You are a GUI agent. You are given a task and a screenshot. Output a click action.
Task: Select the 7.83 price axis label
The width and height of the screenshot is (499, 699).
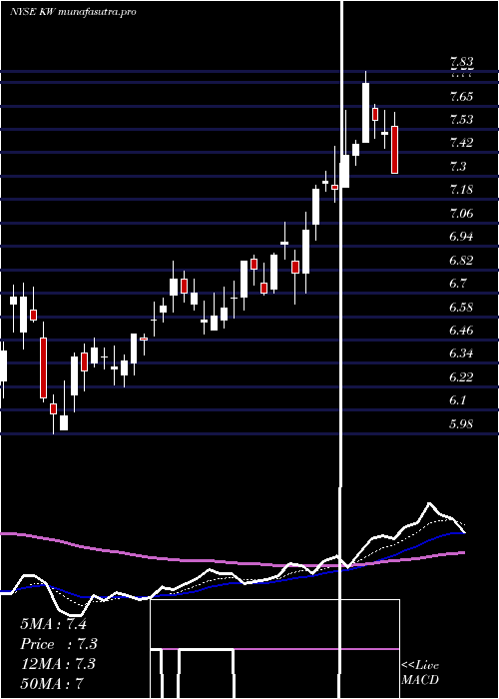(x=461, y=63)
